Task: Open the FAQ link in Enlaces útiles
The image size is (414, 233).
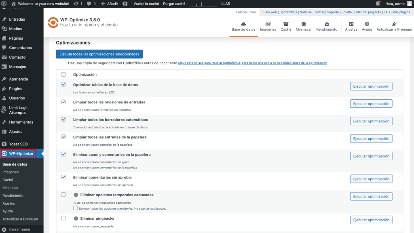Action: [387, 12]
